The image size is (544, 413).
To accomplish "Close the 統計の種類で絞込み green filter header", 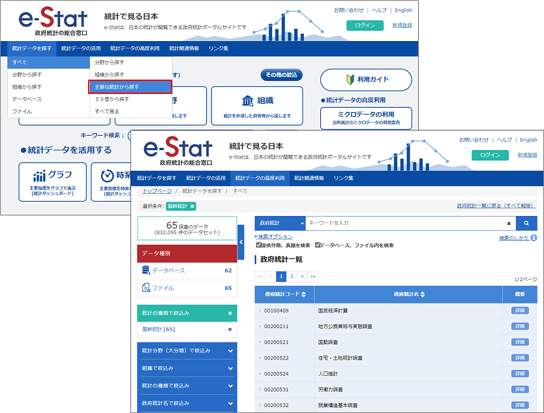I will click(230, 313).
